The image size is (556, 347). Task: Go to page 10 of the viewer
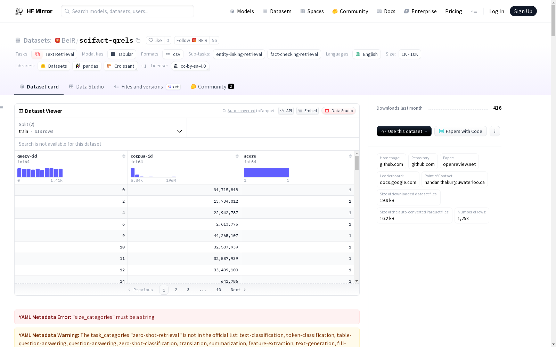point(219,290)
